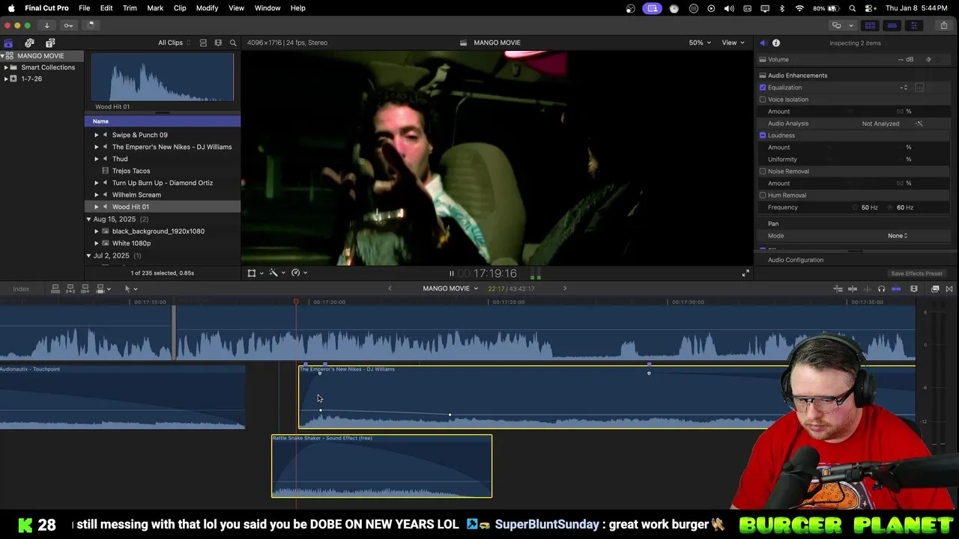Click the Insert clip edit button
959x539 pixels.
pyautogui.click(x=70, y=289)
